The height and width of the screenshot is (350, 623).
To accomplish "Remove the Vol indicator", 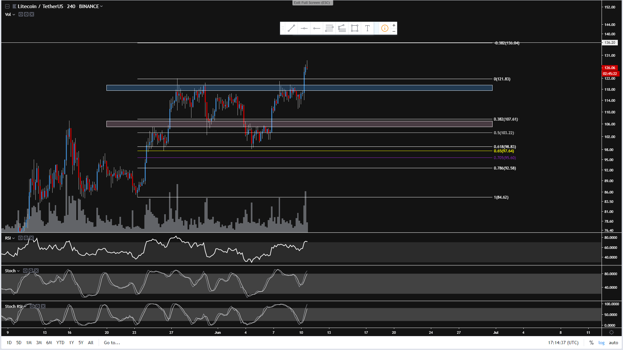I will point(32,14).
